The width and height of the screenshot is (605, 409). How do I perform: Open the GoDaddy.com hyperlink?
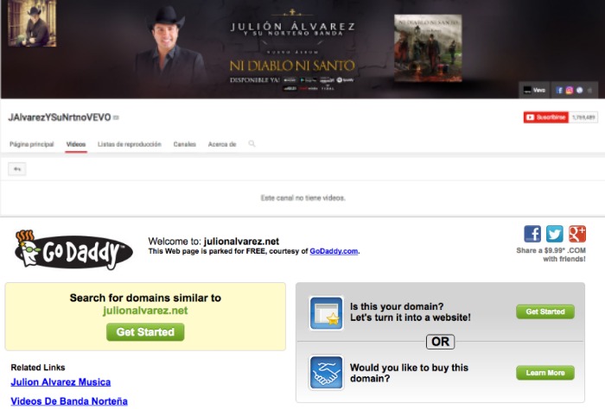click(333, 251)
